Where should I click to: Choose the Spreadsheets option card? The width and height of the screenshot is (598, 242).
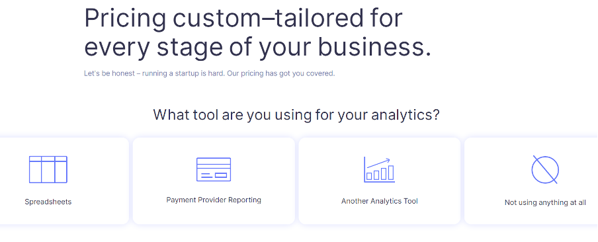click(x=63, y=181)
